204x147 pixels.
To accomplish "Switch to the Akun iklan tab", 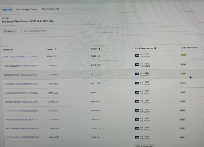I will coord(7,9).
